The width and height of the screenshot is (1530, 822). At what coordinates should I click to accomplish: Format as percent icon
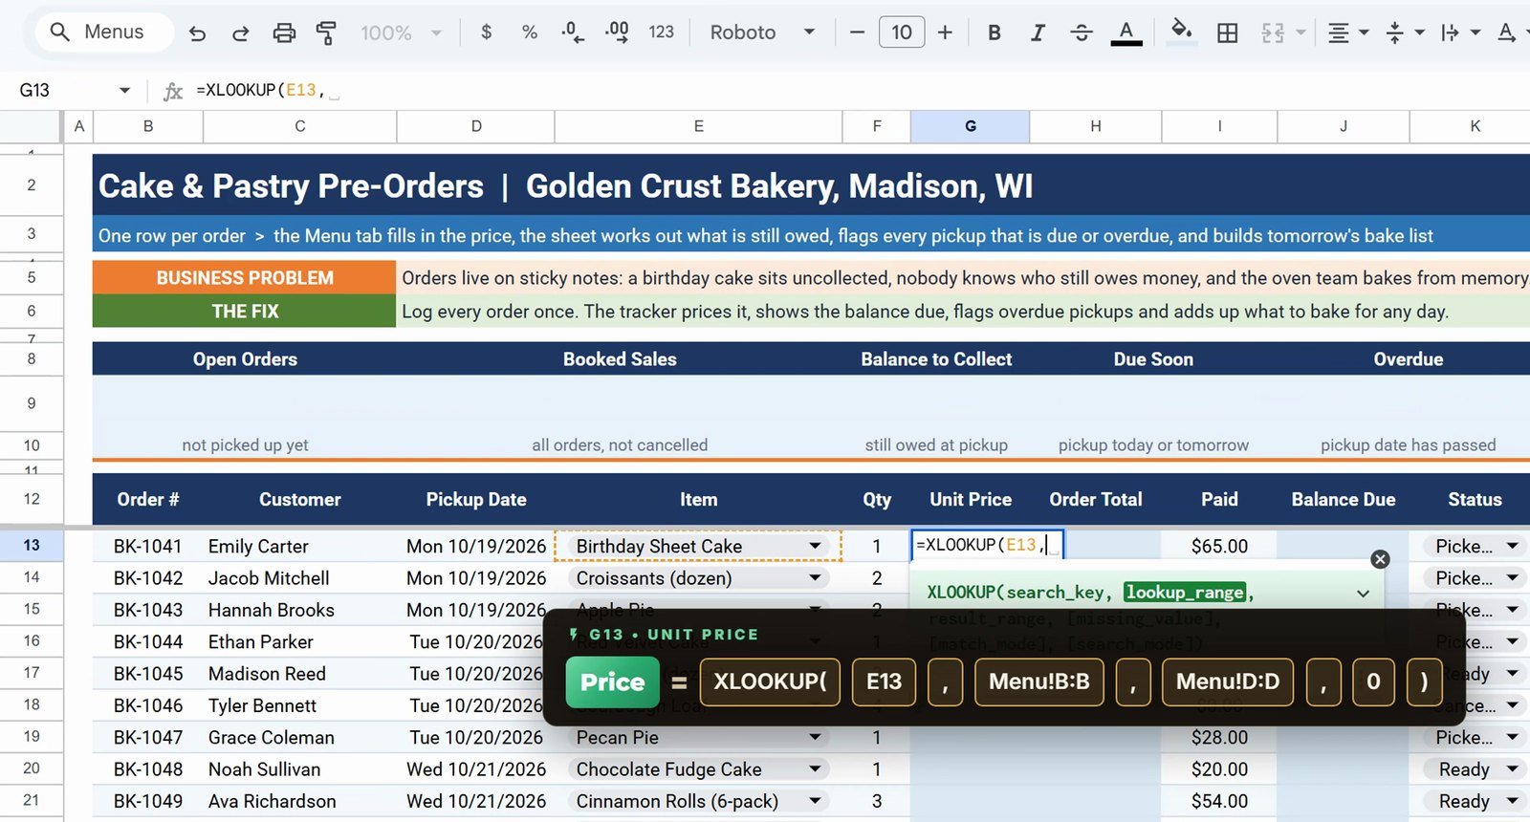tap(530, 32)
